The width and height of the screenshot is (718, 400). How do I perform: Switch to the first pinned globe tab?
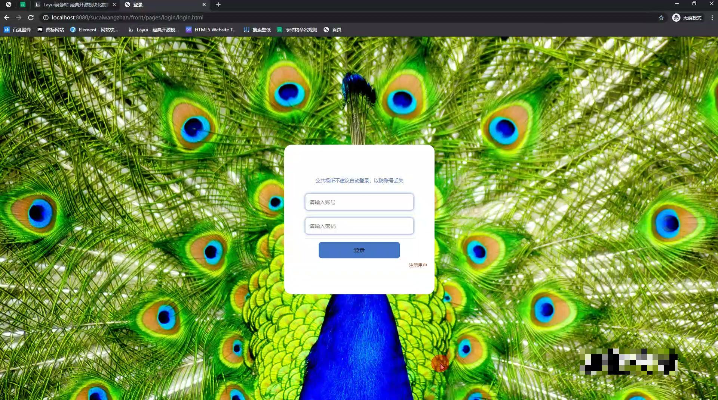(x=8, y=4)
